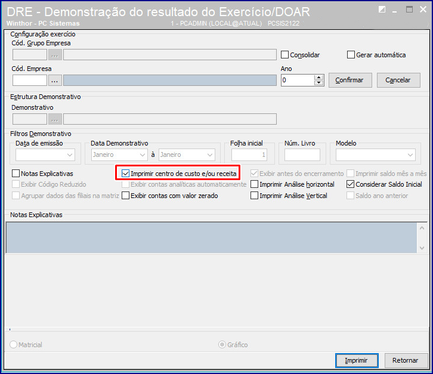Increase the Ano value with up arrow
433x374 pixels.
point(319,78)
